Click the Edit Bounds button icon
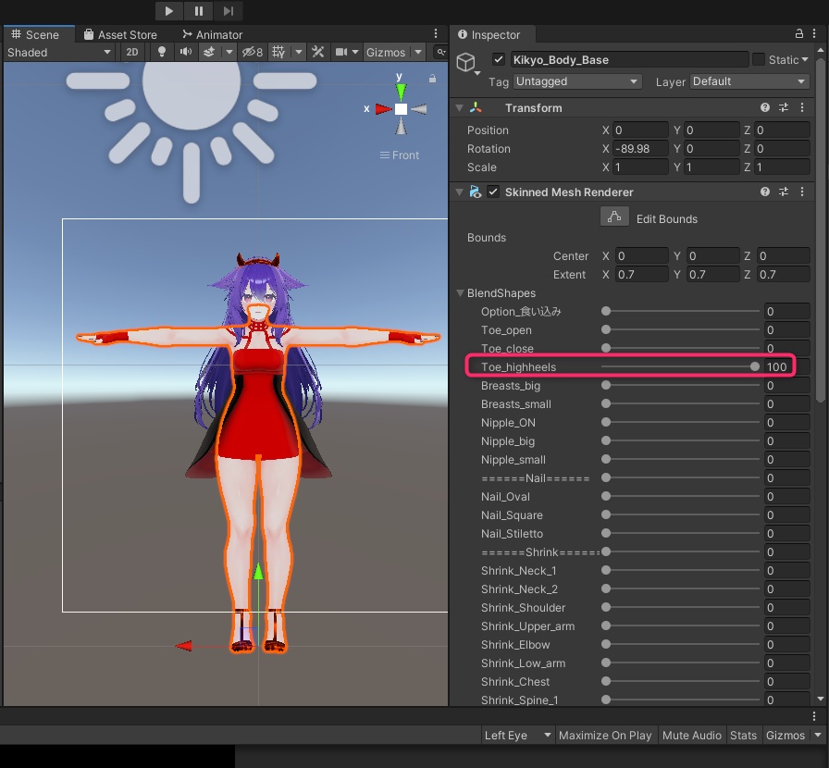The height and width of the screenshot is (768, 829). [x=614, y=217]
